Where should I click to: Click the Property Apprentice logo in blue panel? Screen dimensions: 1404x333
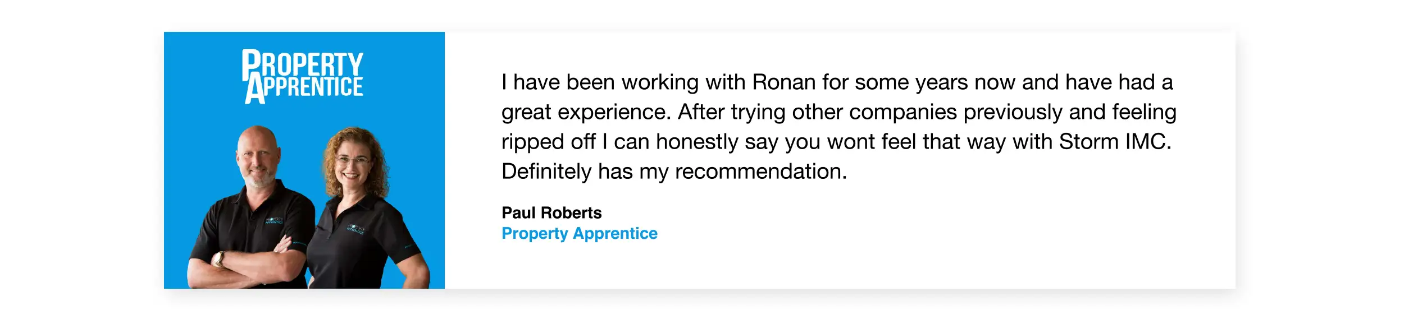click(303, 77)
